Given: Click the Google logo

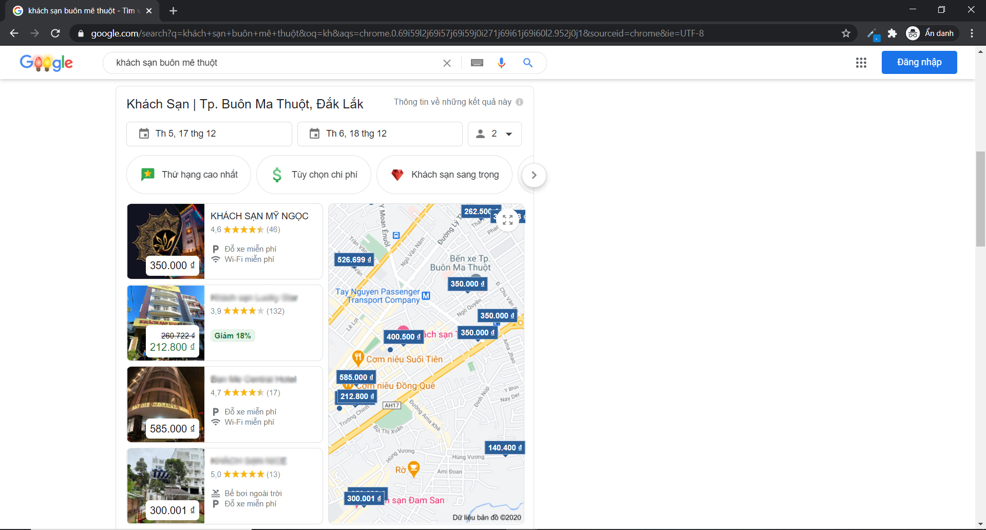Looking at the screenshot, I should tap(46, 63).
